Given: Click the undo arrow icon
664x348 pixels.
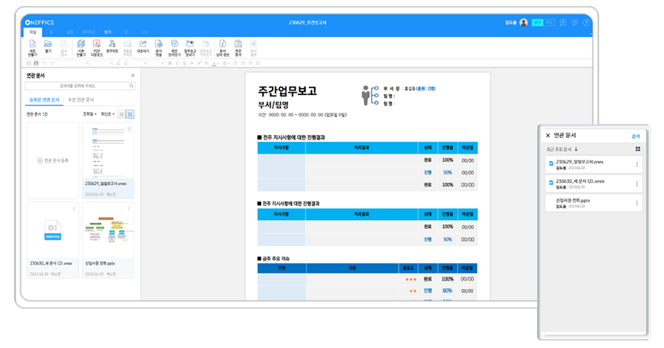Looking at the screenshot, I should click(x=45, y=63).
